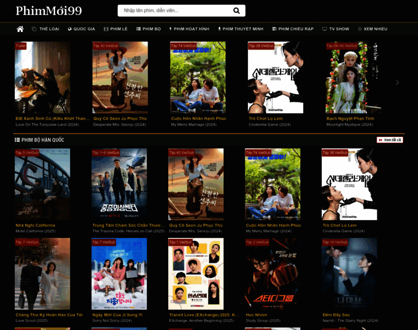The image size is (418, 330).
Task: Open the PhimMới99 logo link
Action: [x=48, y=10]
